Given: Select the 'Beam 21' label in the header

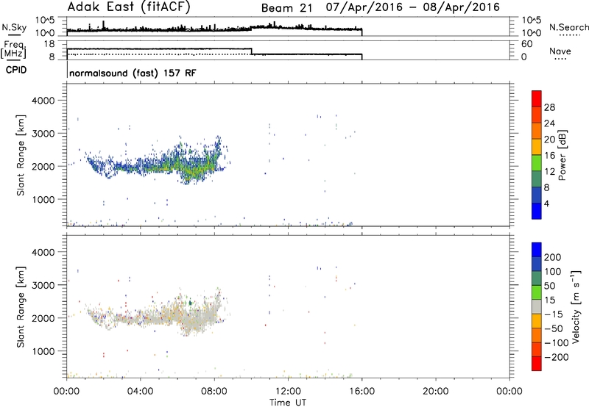Looking at the screenshot, I should point(287,8).
